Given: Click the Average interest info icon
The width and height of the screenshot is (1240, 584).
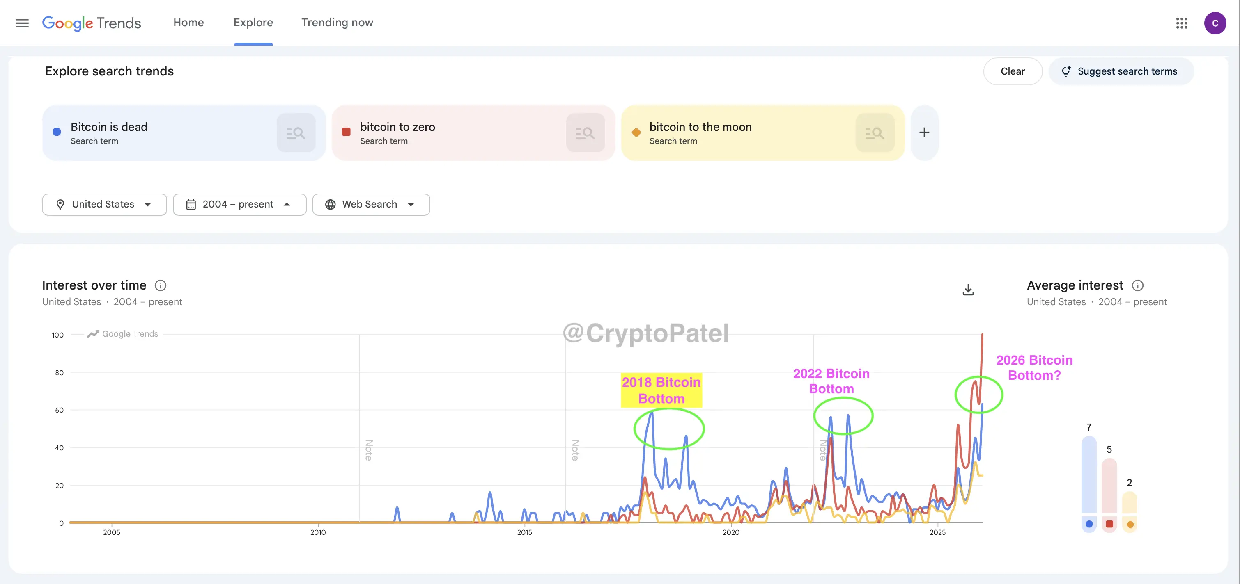Looking at the screenshot, I should [1137, 285].
